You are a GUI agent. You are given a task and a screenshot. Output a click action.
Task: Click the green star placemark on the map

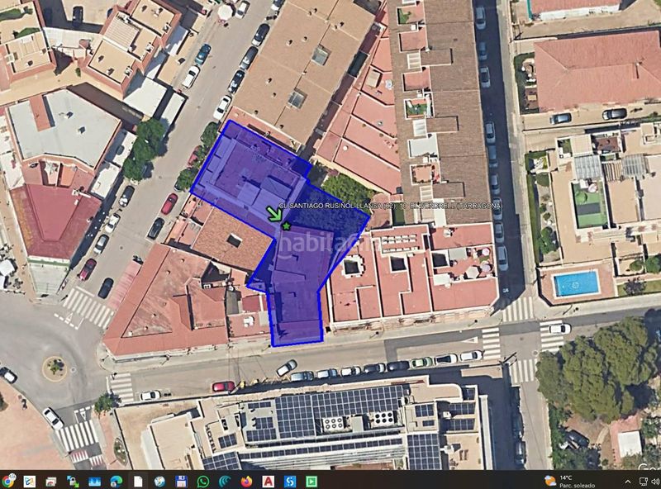[286, 226]
